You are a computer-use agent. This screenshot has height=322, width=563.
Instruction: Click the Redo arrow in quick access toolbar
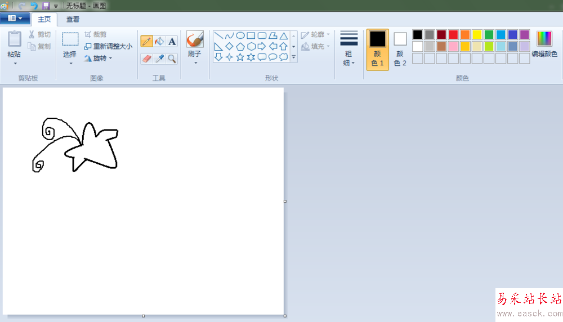[x=21, y=6]
